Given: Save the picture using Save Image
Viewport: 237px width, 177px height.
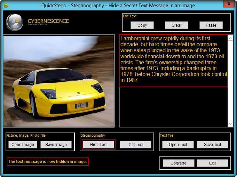Looking at the screenshot, I should 56,145.
